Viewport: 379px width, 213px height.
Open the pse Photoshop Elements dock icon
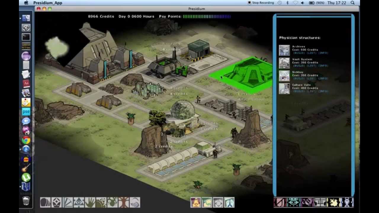(26, 112)
